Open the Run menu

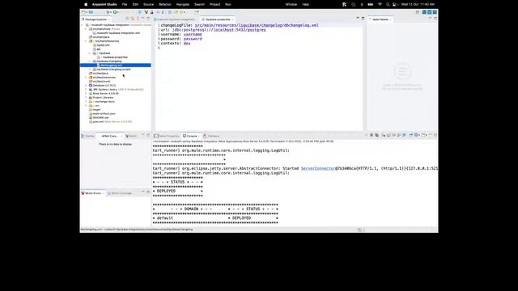tap(228, 5)
